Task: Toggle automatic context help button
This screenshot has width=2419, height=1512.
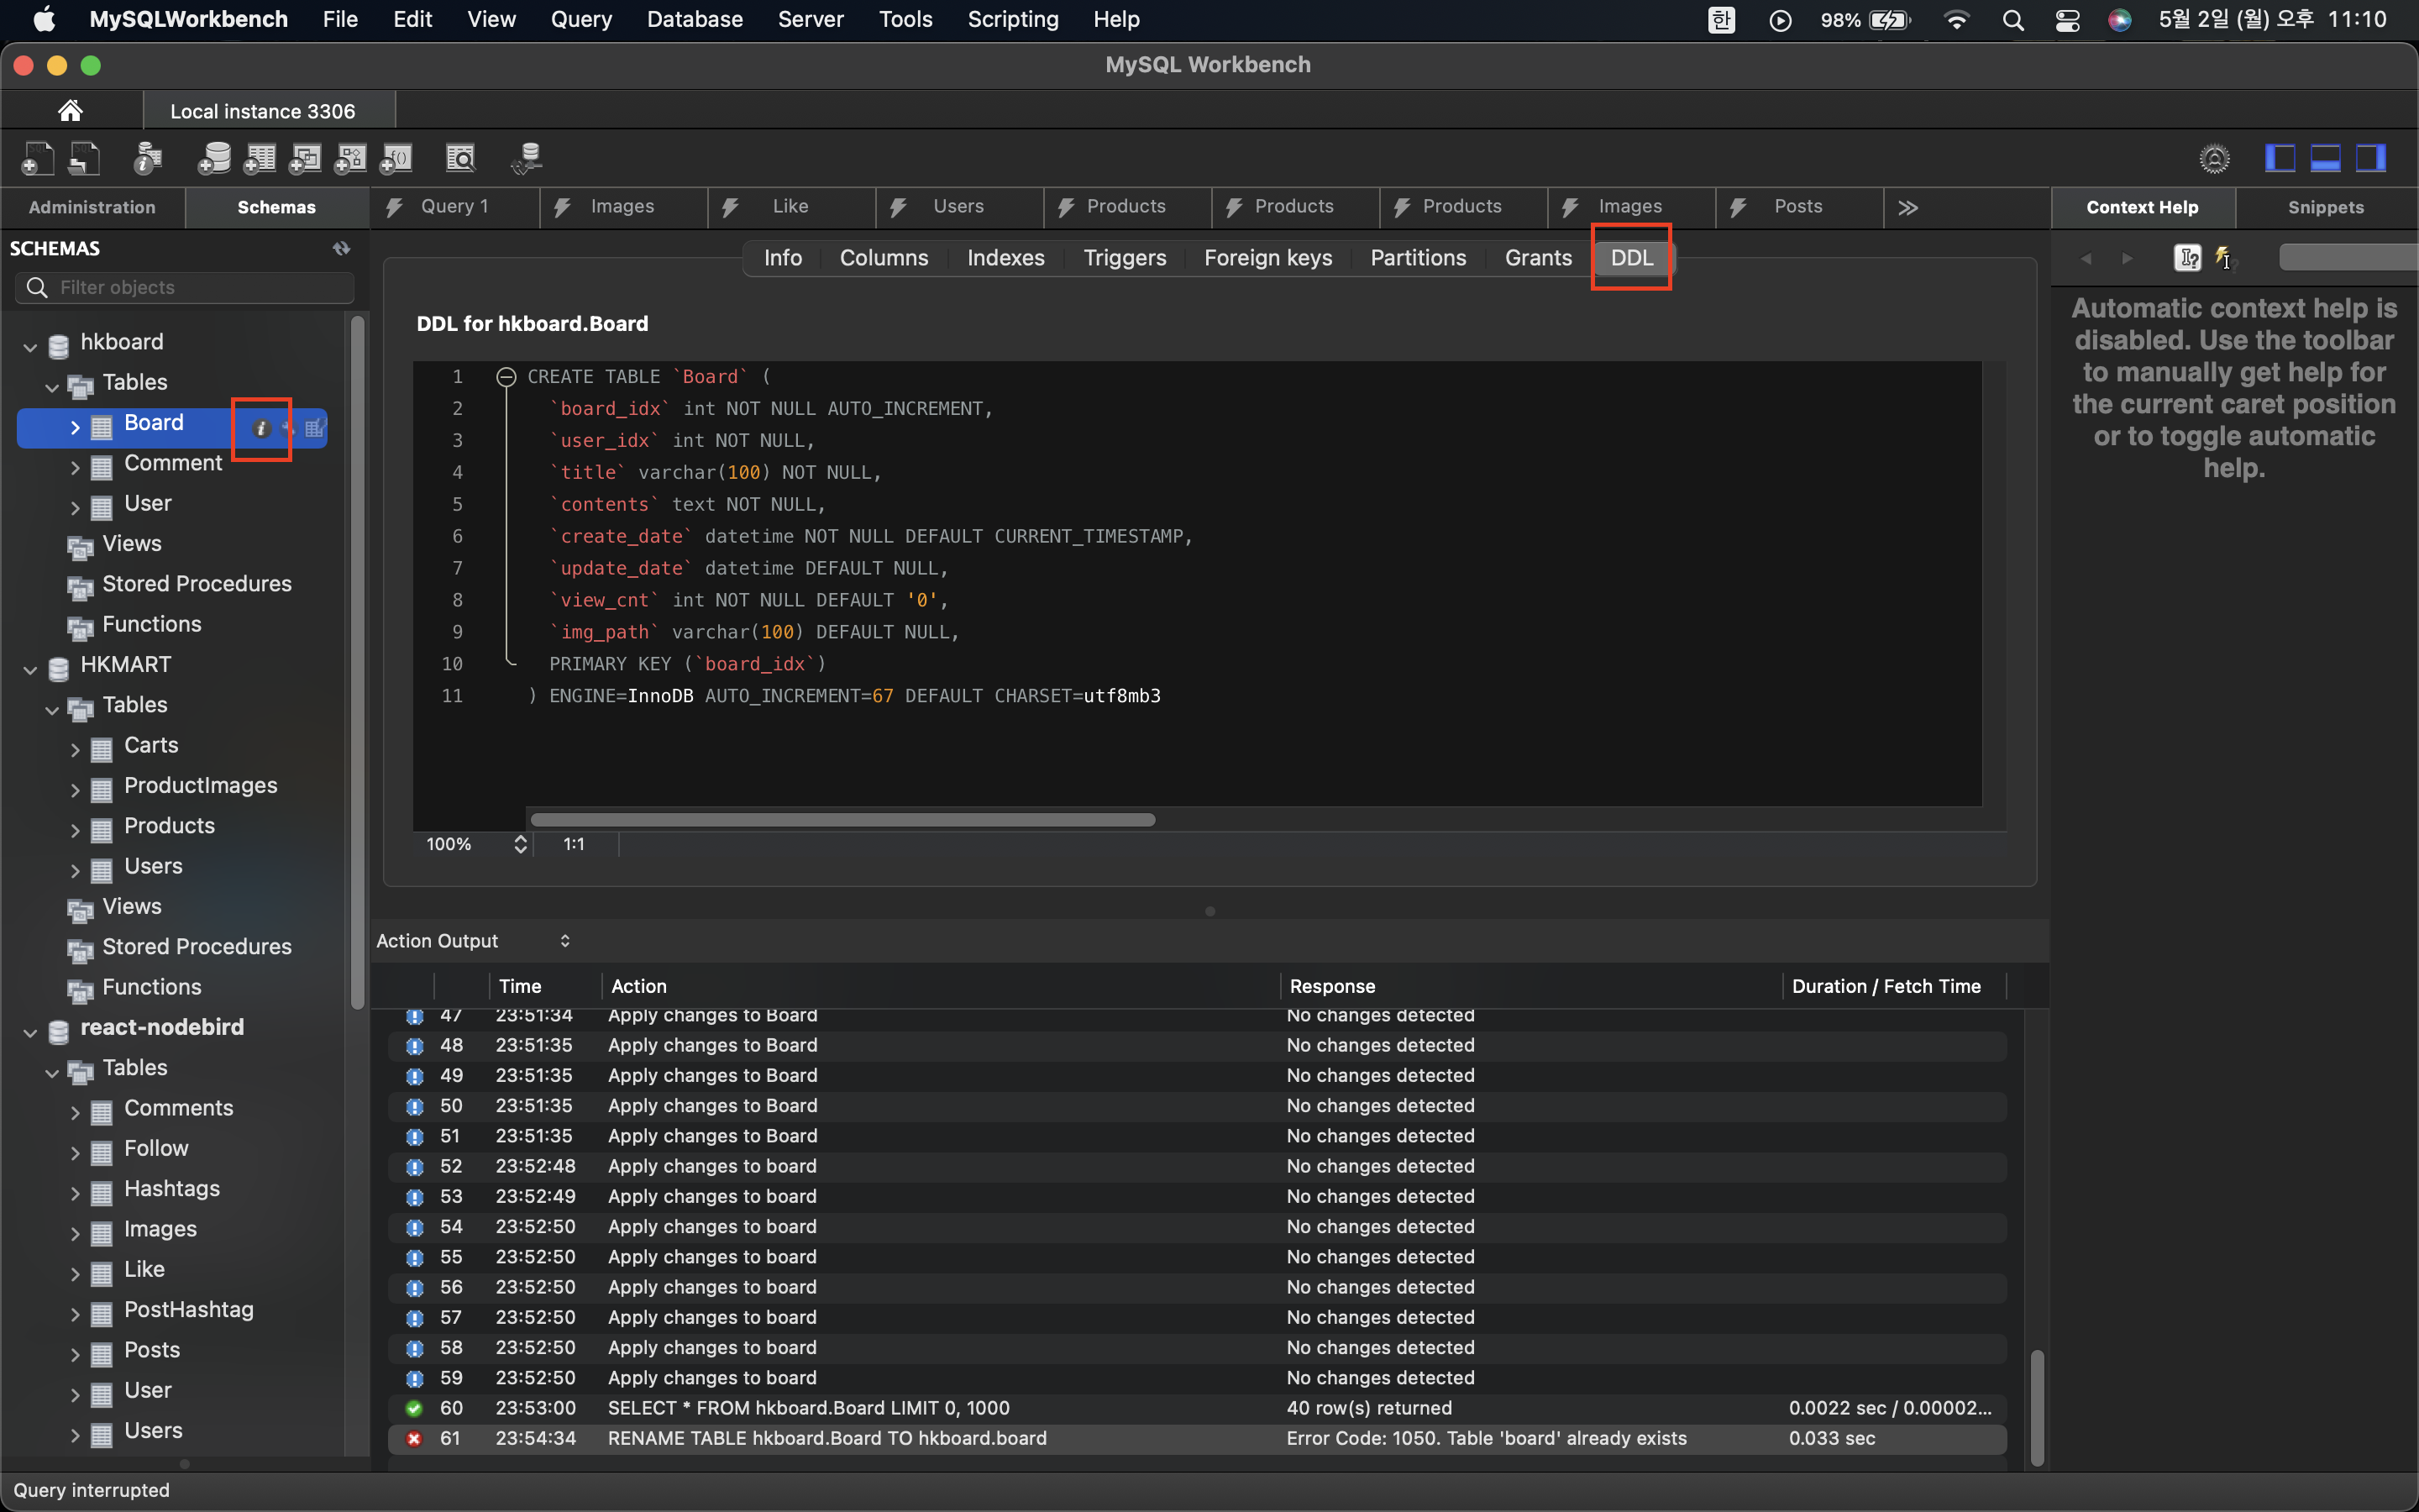Action: [2223, 258]
